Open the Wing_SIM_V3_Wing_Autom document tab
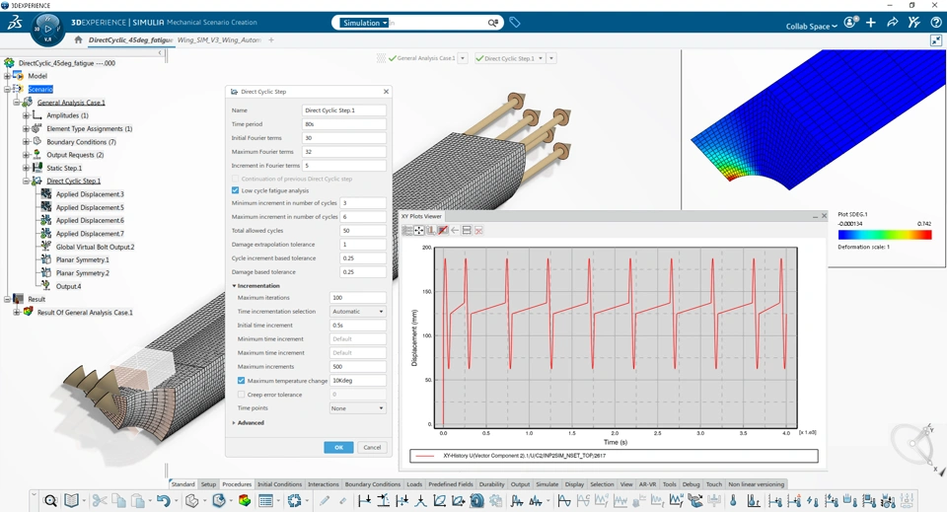This screenshot has width=947, height=512. (x=219, y=39)
